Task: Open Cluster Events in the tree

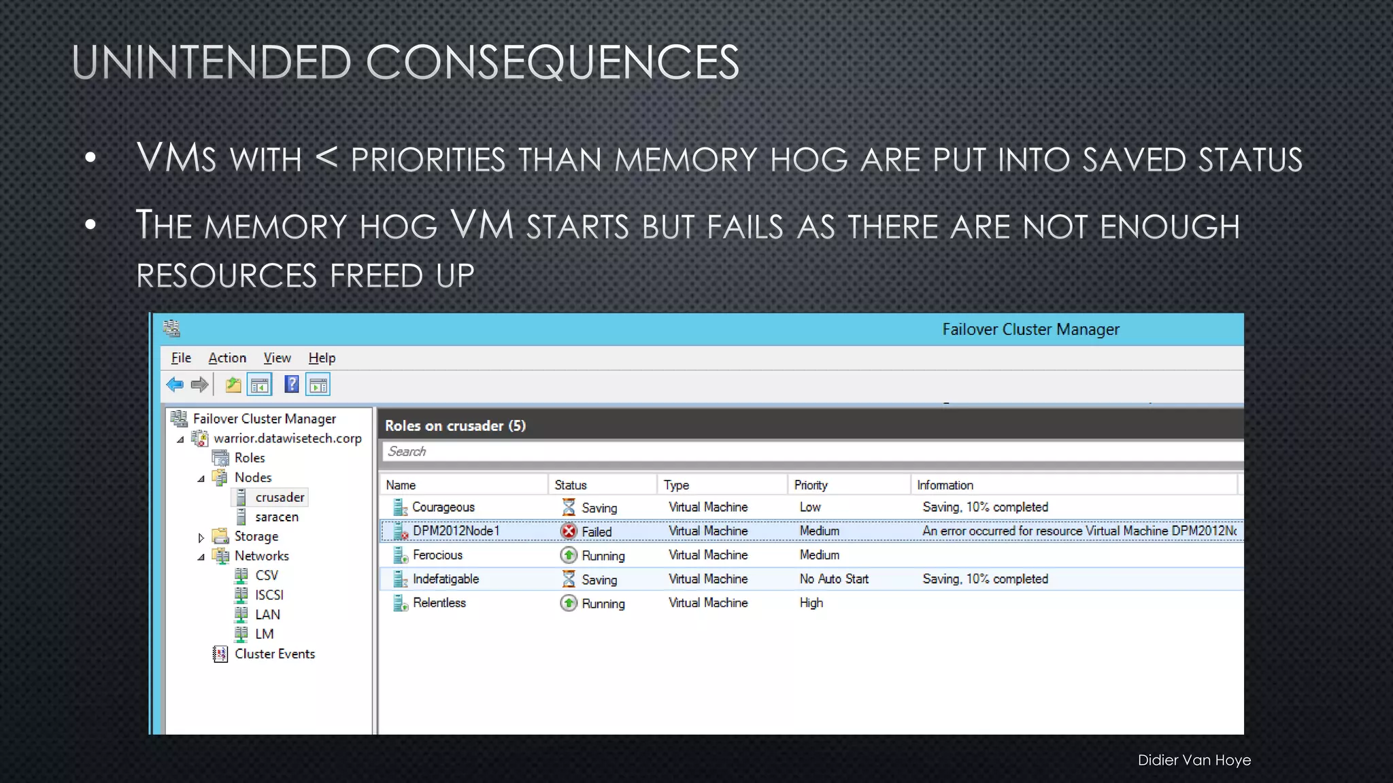Action: (x=274, y=654)
